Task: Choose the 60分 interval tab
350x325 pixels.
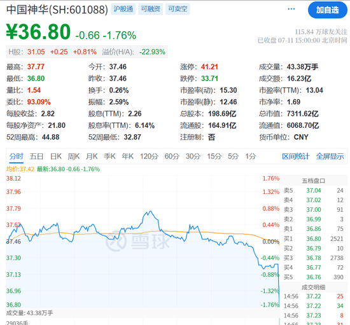Action: [172, 156]
